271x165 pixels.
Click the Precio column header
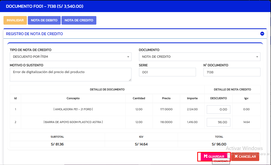(166, 98)
